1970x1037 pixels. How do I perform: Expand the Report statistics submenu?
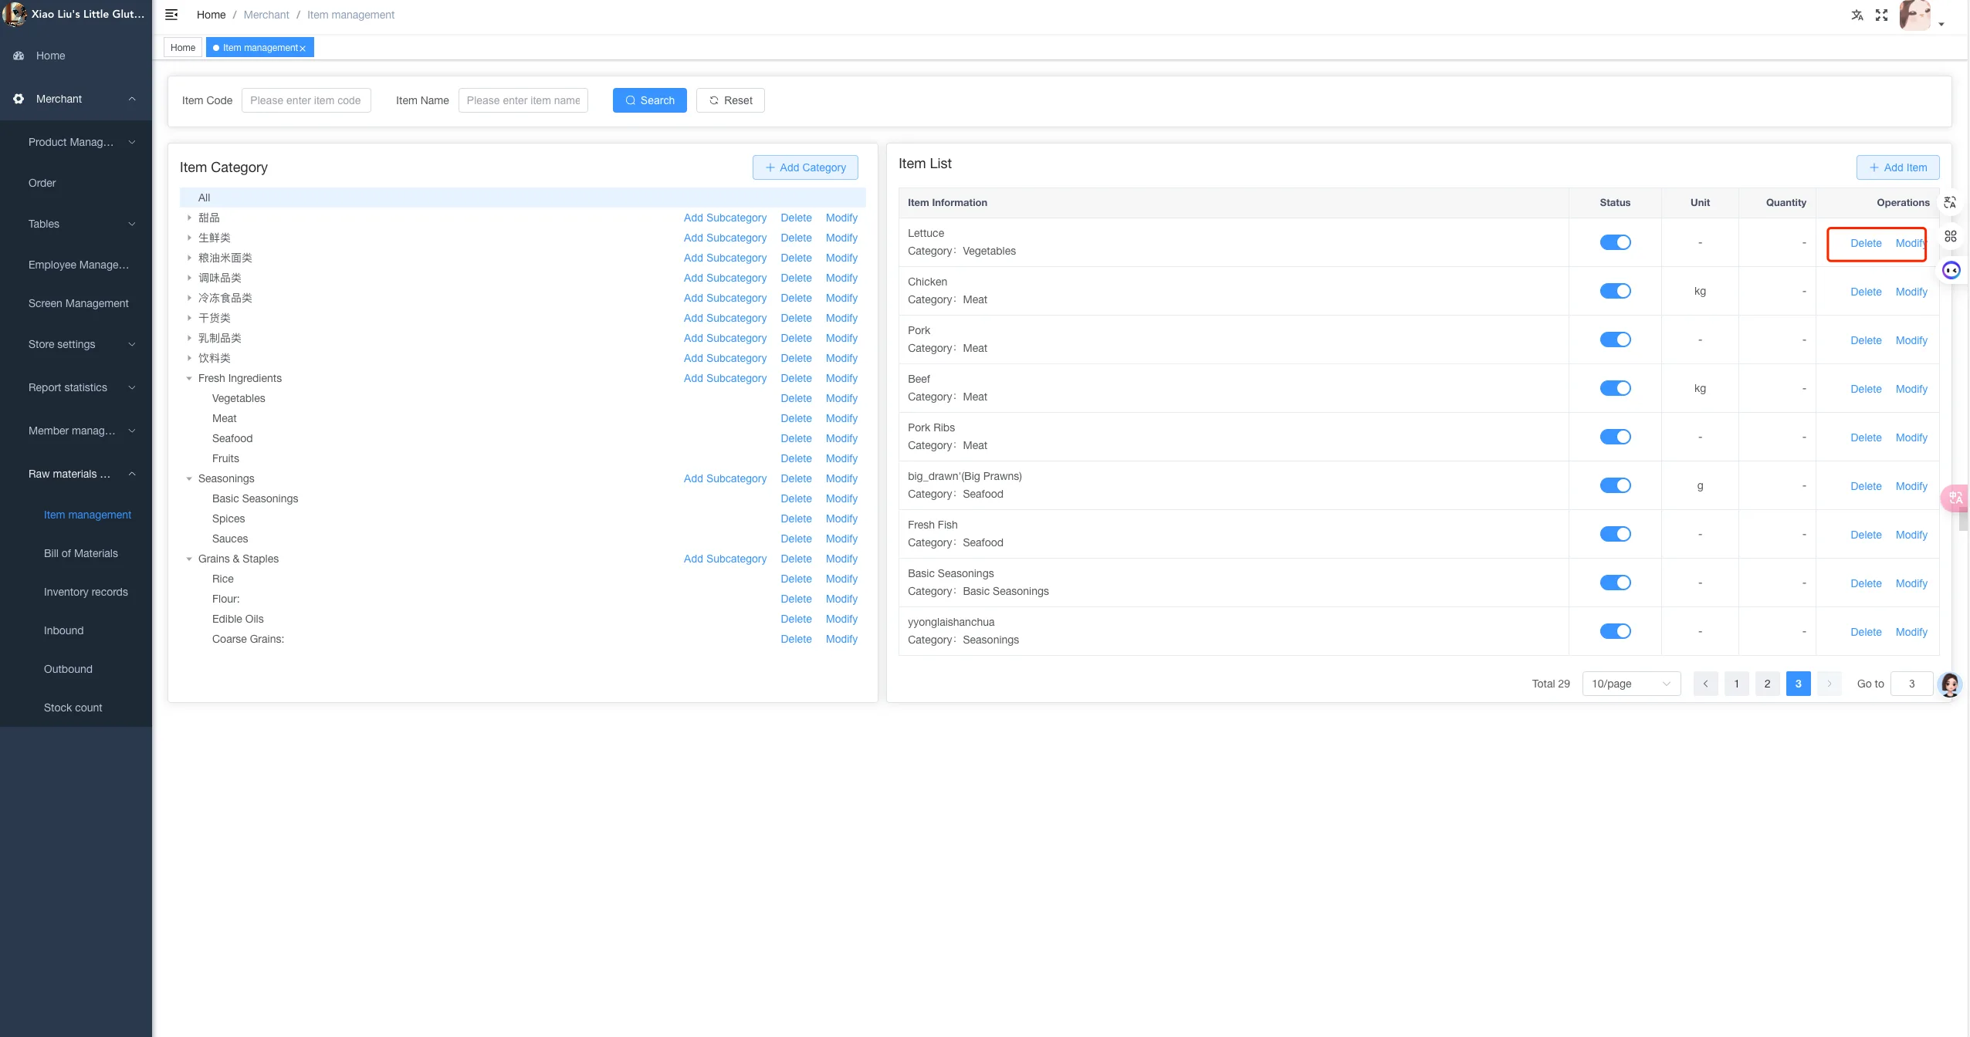coord(76,387)
